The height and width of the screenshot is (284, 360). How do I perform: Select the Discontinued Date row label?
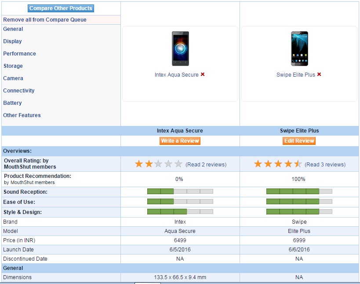(x=25, y=259)
